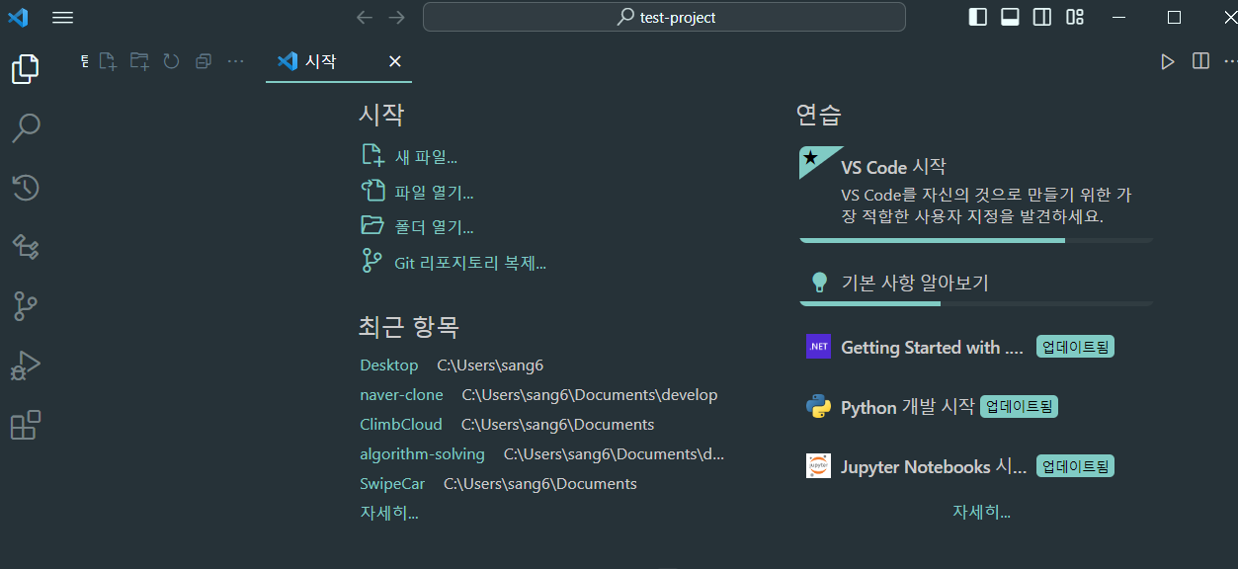Viewport: 1238px width, 569px height.
Task: Open recent folder ClimbCloud
Action: [401, 425]
